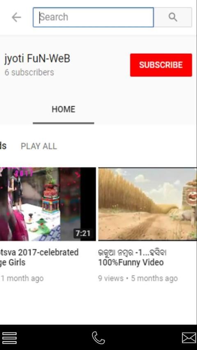The image size is (197, 350).
Task: Click the underline beneath the HOME tab
Action: (64, 123)
